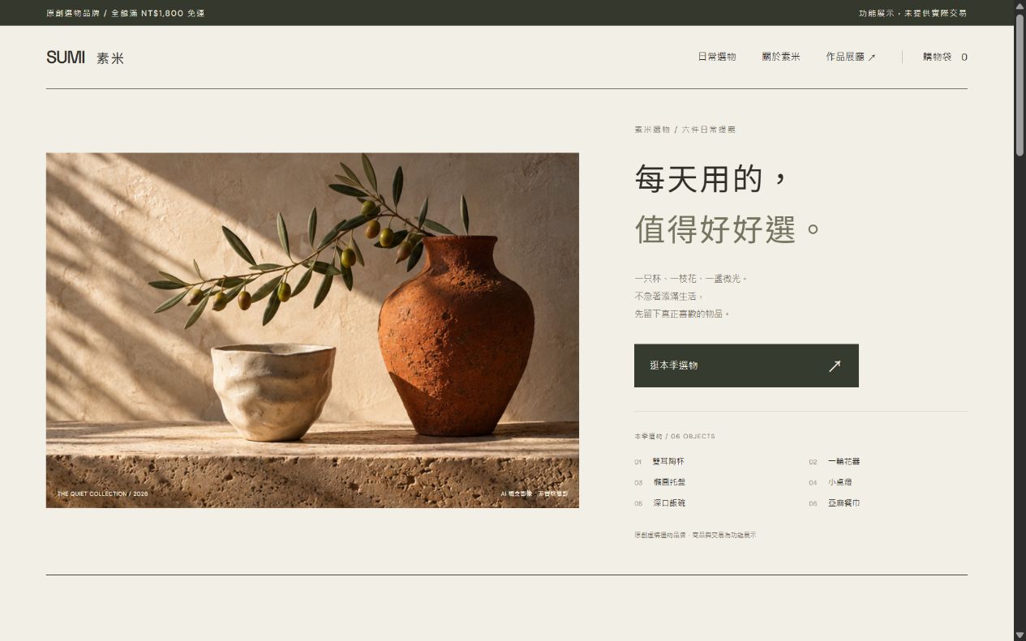Open the 關於素米 menu item

(x=781, y=57)
